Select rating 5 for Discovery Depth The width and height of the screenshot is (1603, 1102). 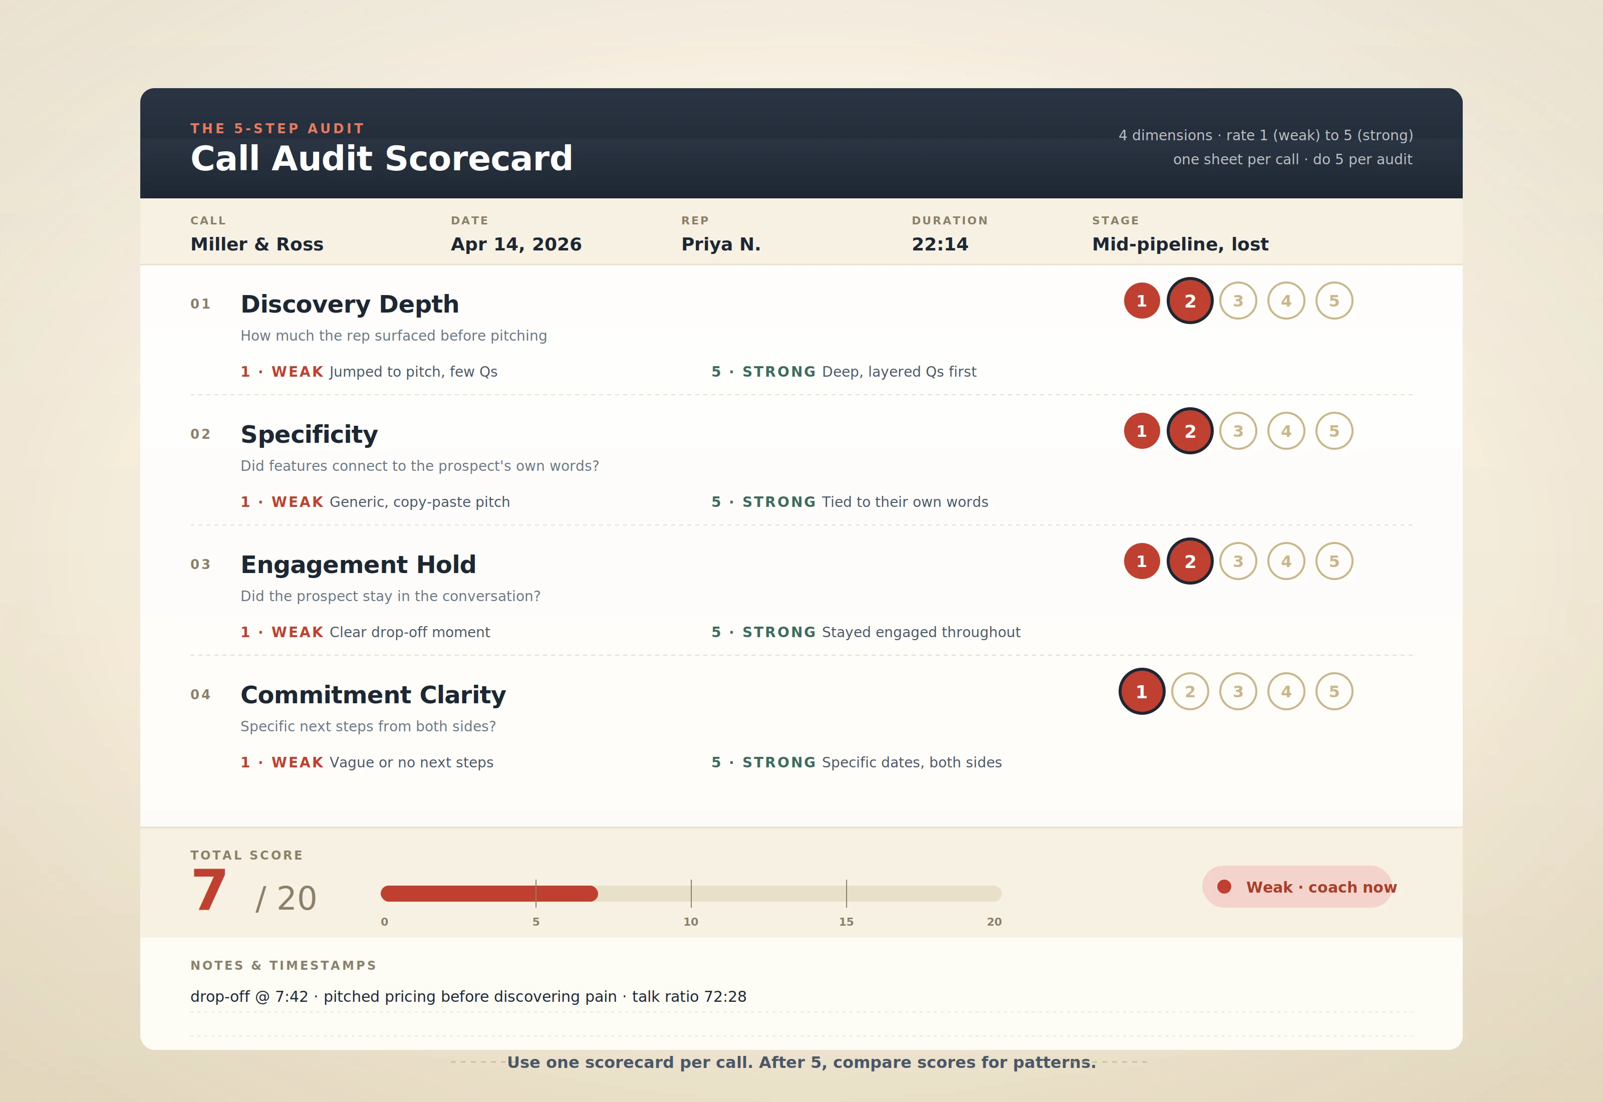1333,301
